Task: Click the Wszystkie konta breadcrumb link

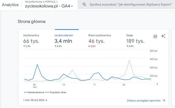Action: tap(34, 2)
